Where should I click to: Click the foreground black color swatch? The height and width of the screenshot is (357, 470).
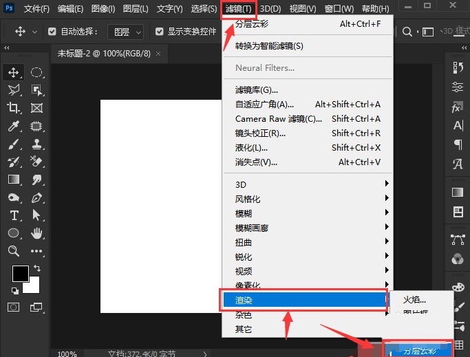point(21,273)
